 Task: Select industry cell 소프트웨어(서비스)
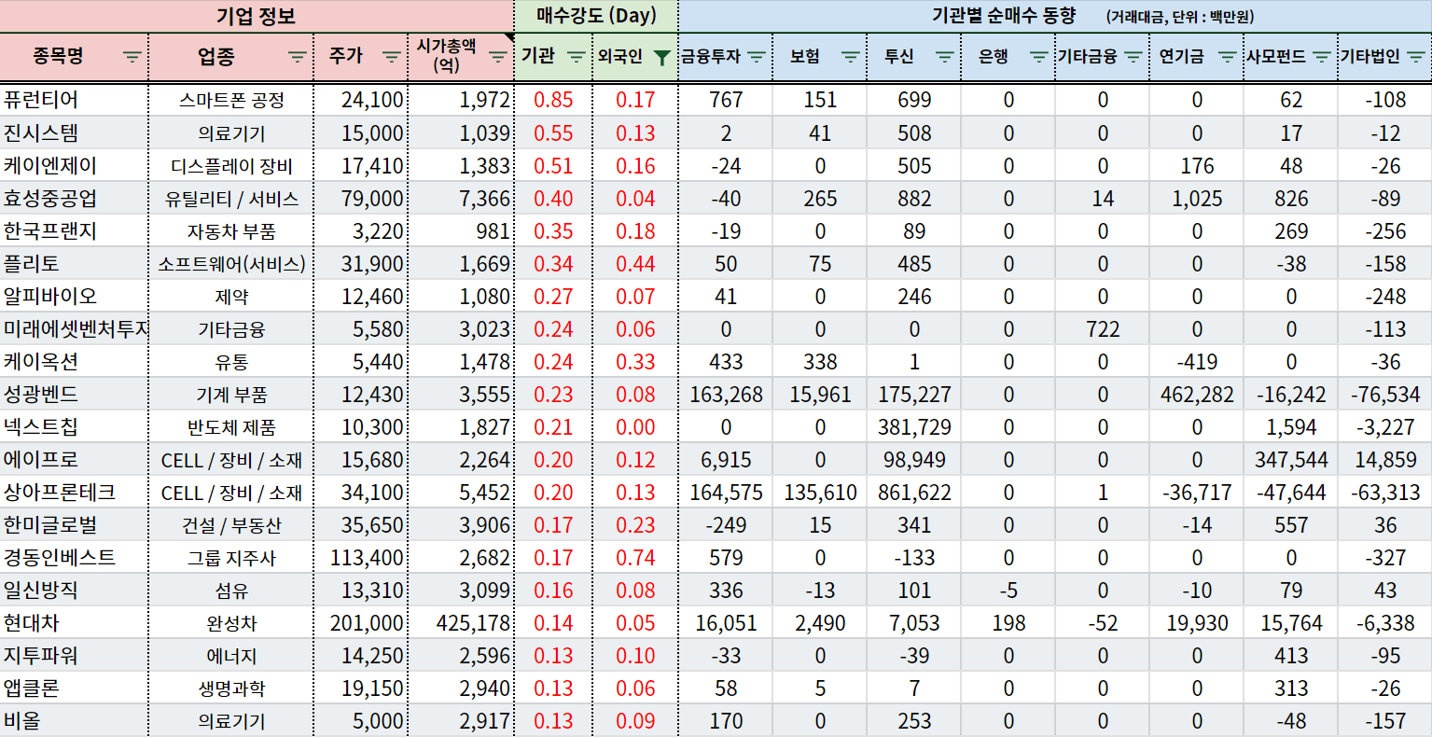[231, 263]
